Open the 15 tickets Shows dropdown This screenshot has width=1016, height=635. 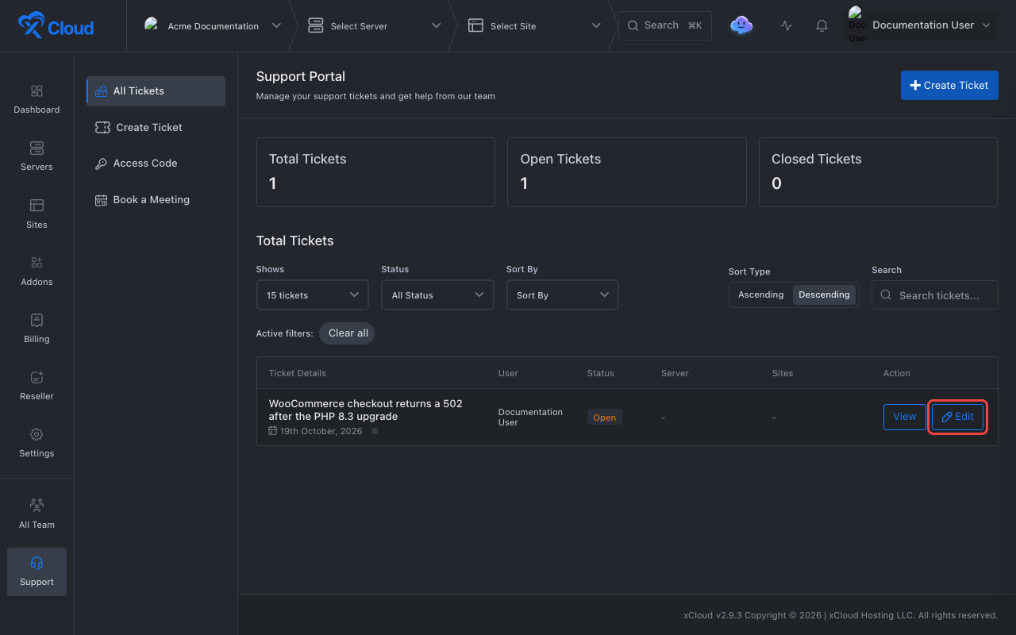coord(313,294)
